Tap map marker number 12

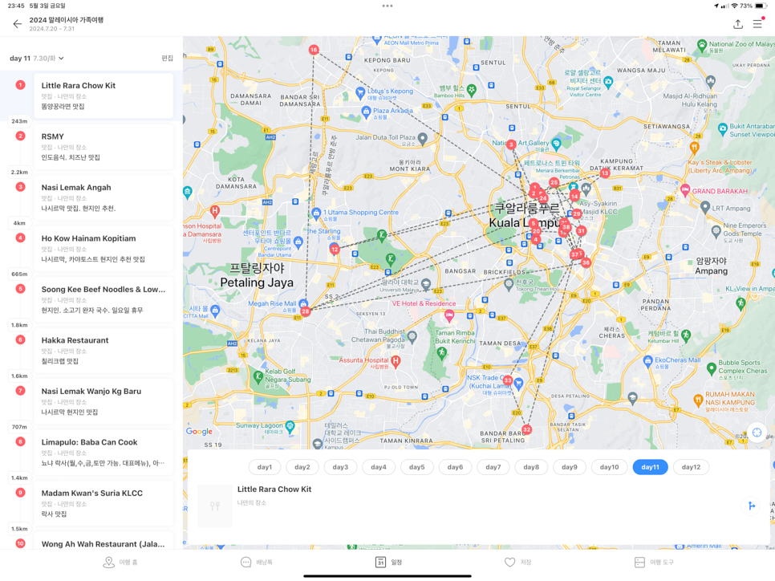pos(335,250)
